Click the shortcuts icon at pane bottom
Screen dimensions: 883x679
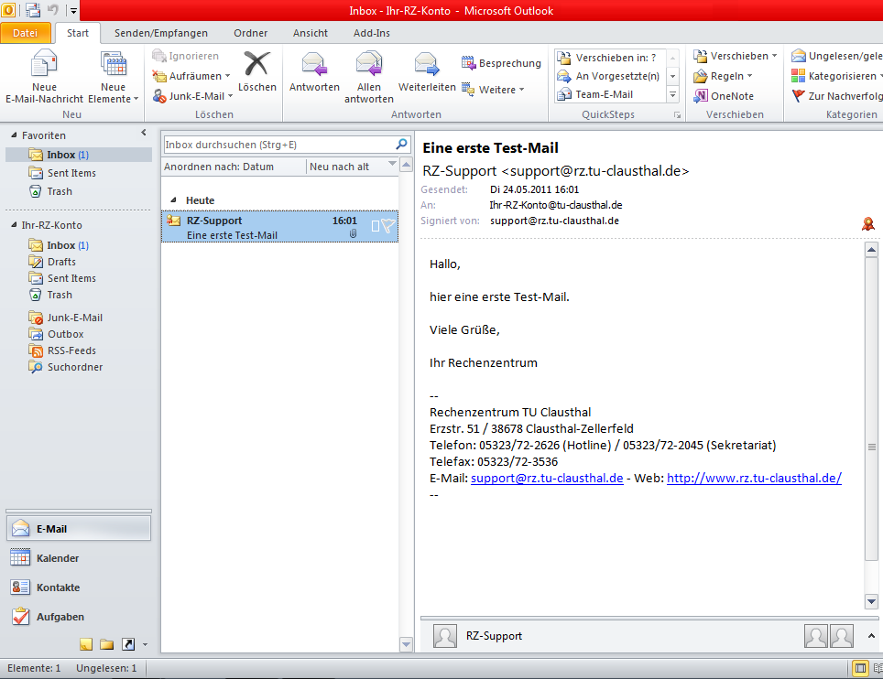click(x=128, y=645)
